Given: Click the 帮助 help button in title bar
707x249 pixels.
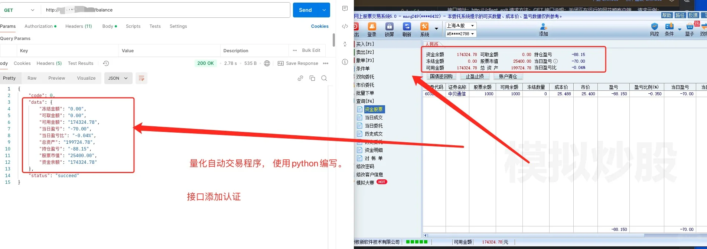Looking at the screenshot, I should point(667,15).
